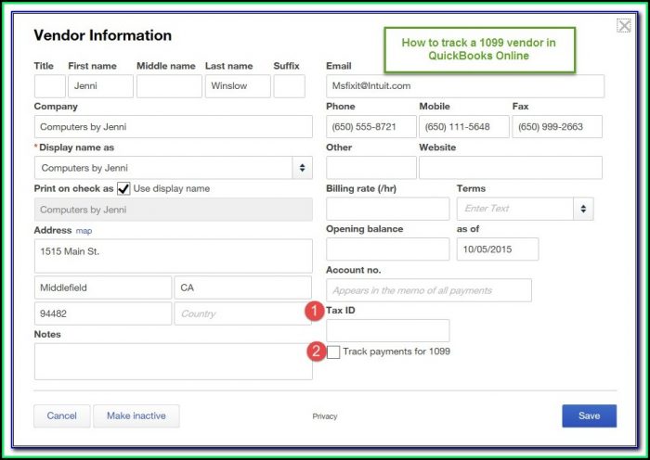Click the Company field
The width and height of the screenshot is (650, 460).
[174, 127]
